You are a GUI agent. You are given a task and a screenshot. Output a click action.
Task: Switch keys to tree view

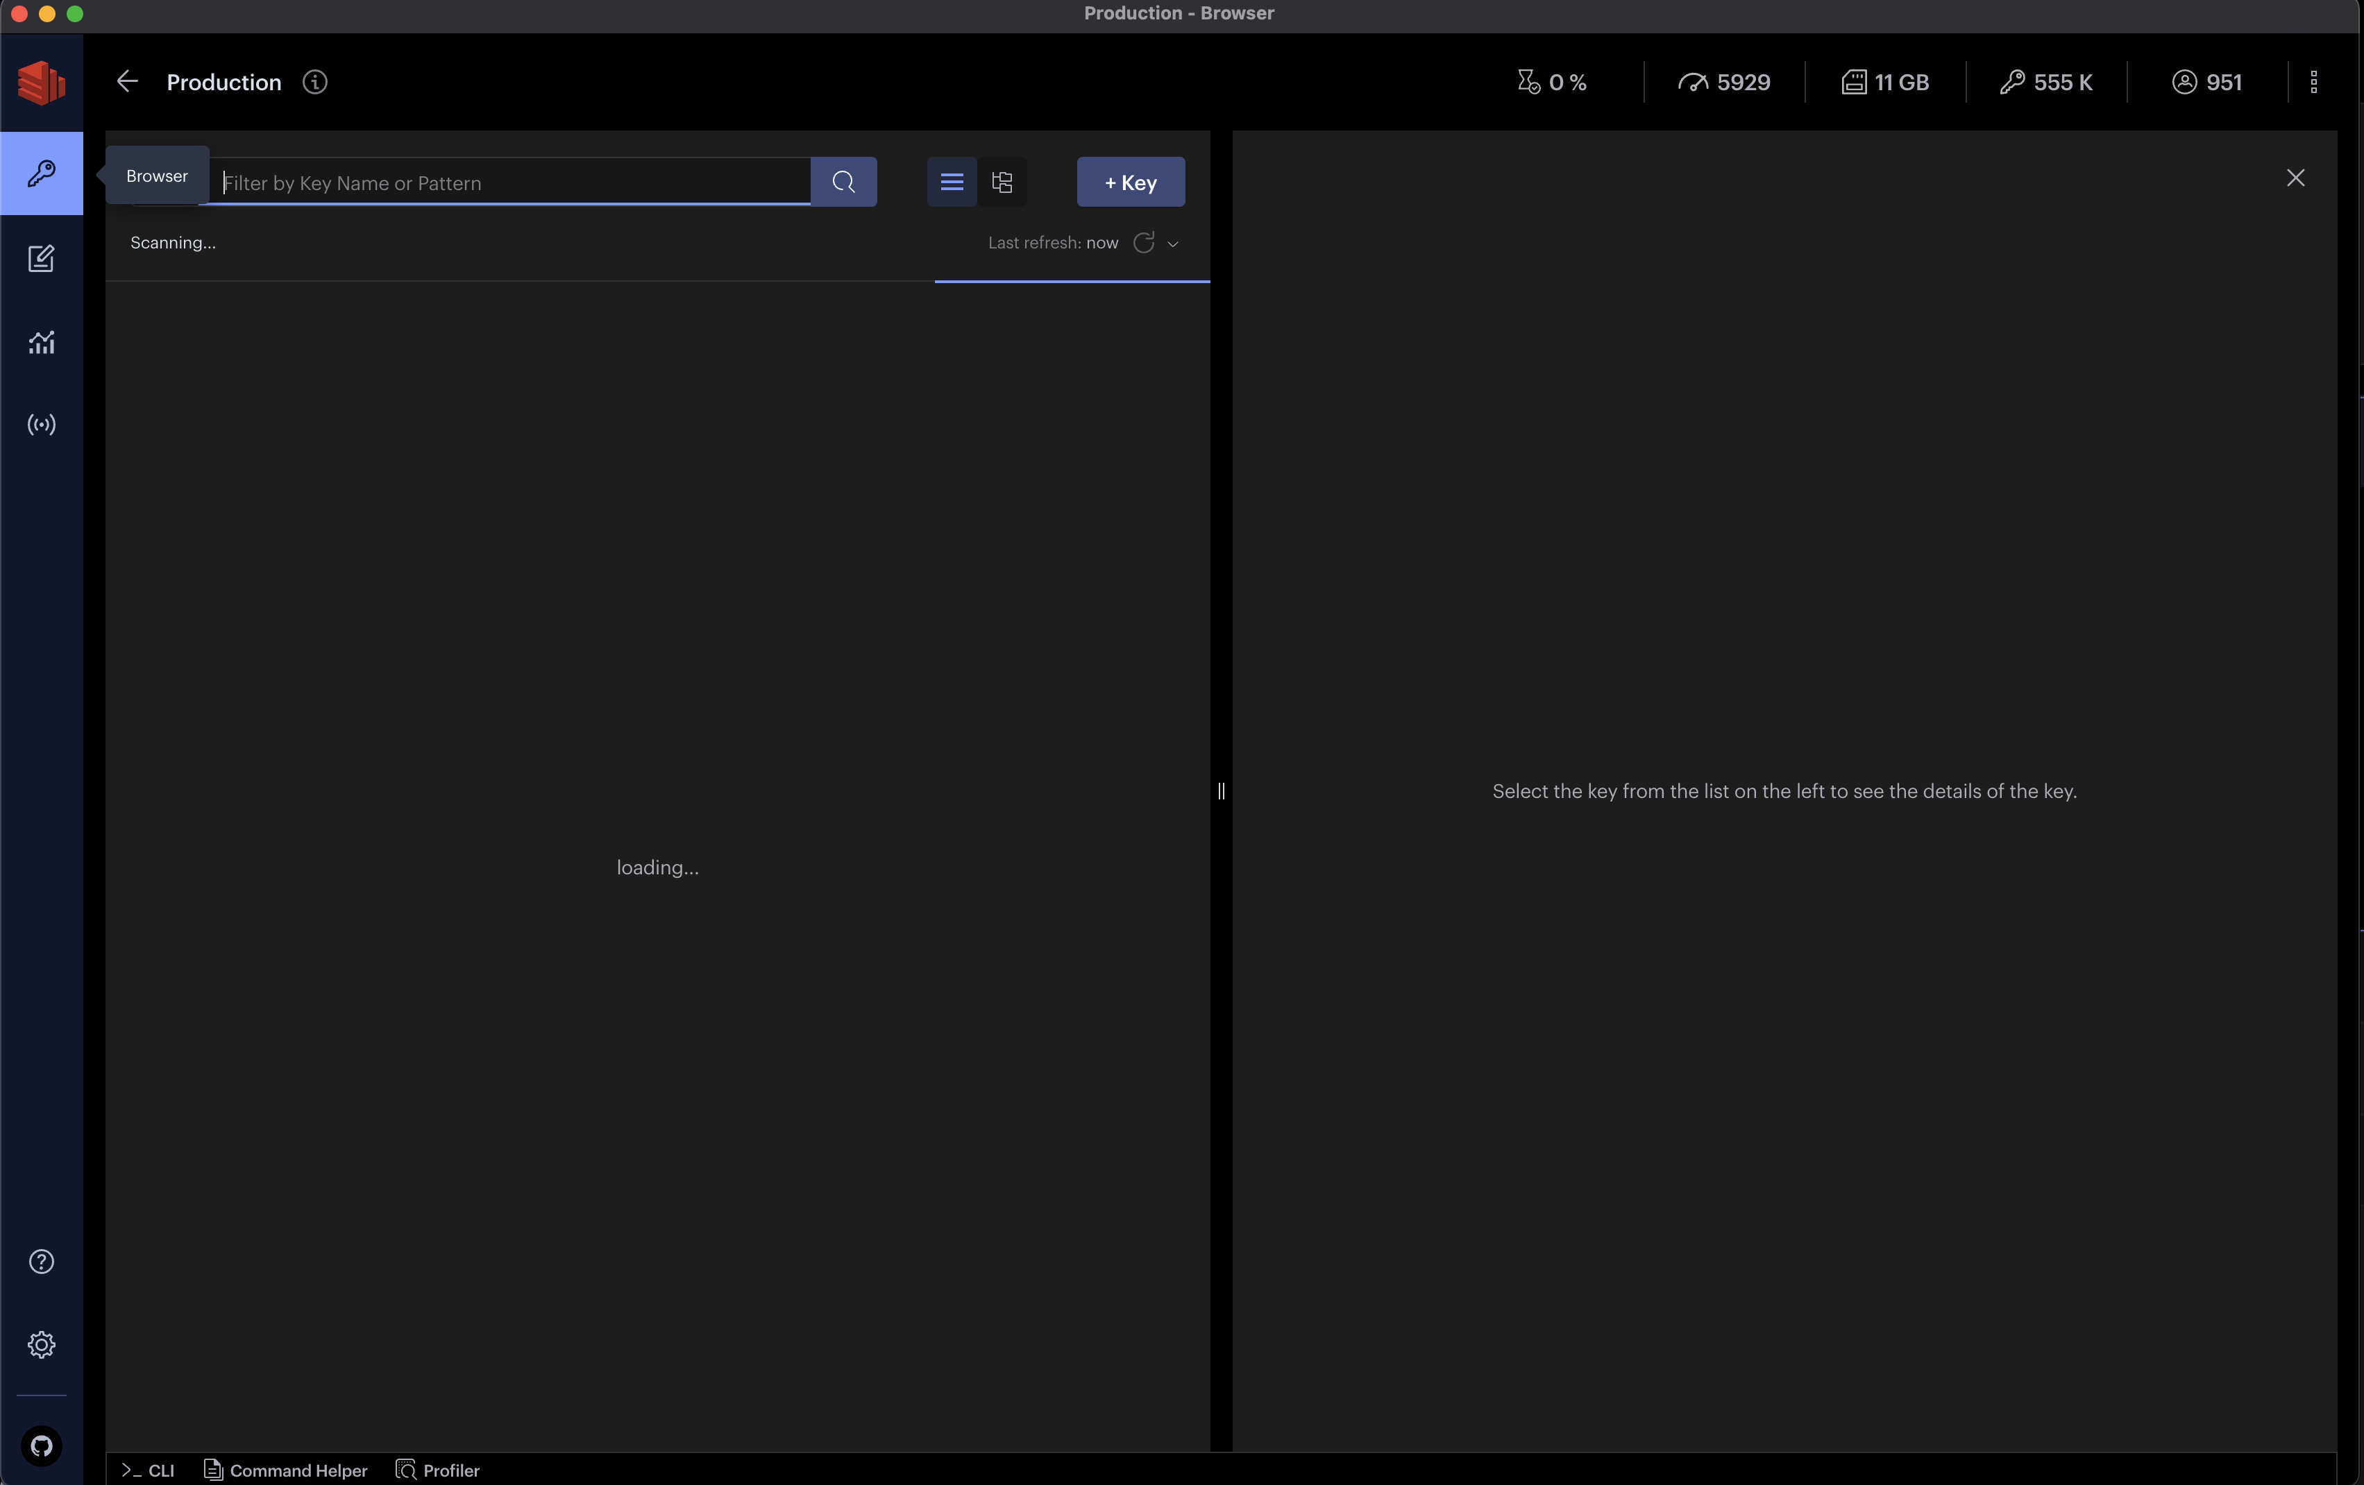tap(1002, 182)
